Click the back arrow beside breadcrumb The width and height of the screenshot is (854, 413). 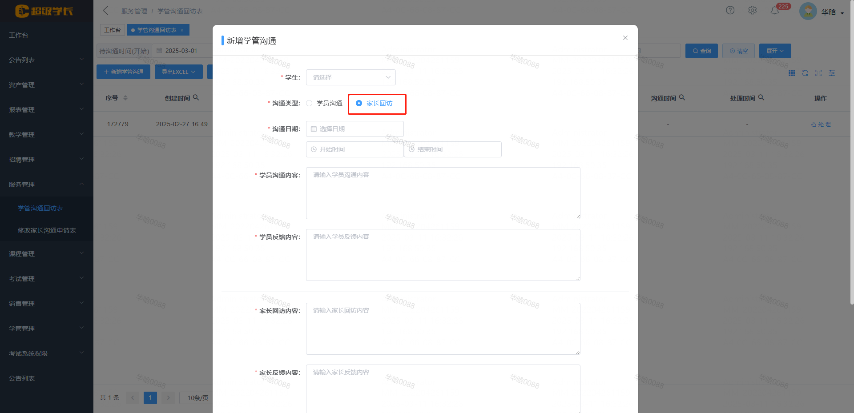pos(106,11)
